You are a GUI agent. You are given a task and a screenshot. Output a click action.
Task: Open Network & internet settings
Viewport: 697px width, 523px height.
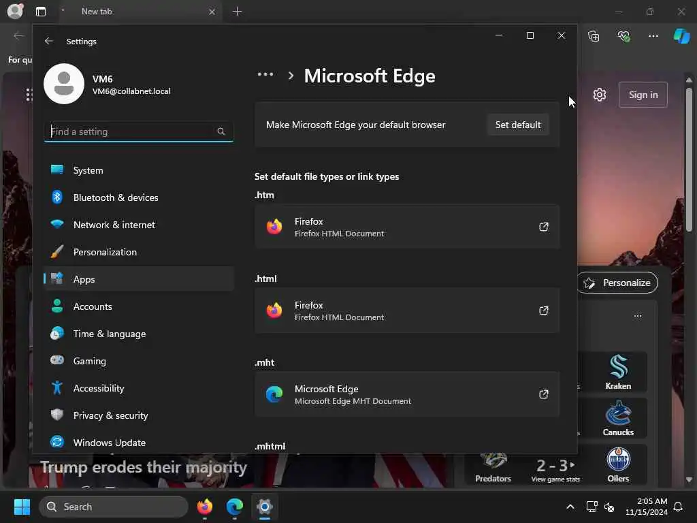point(139,225)
